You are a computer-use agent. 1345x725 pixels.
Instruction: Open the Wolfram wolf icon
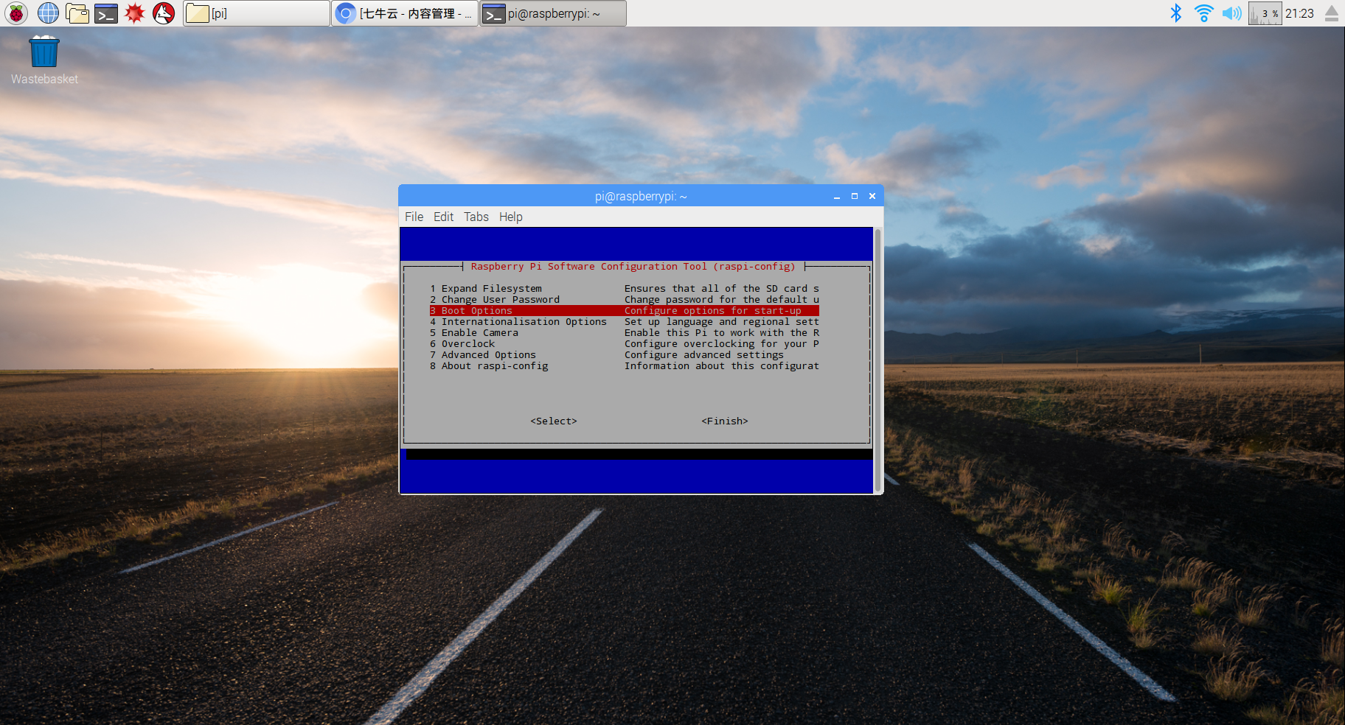click(x=164, y=13)
